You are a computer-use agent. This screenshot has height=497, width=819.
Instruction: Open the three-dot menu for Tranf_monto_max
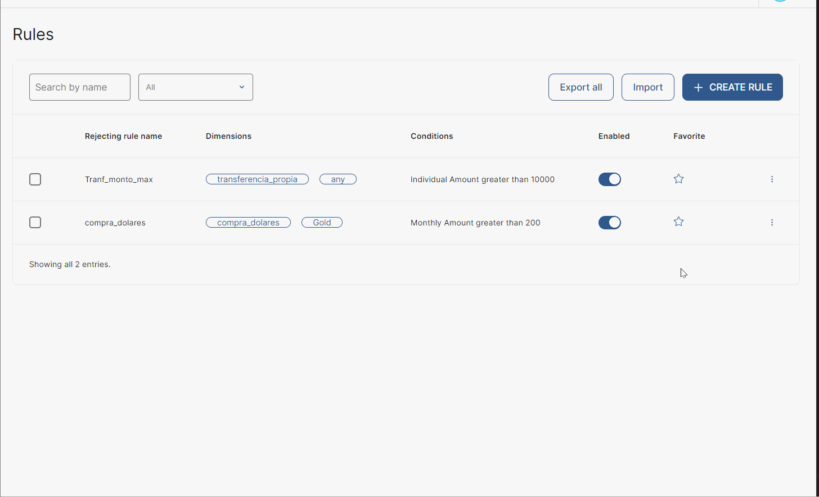(x=772, y=179)
